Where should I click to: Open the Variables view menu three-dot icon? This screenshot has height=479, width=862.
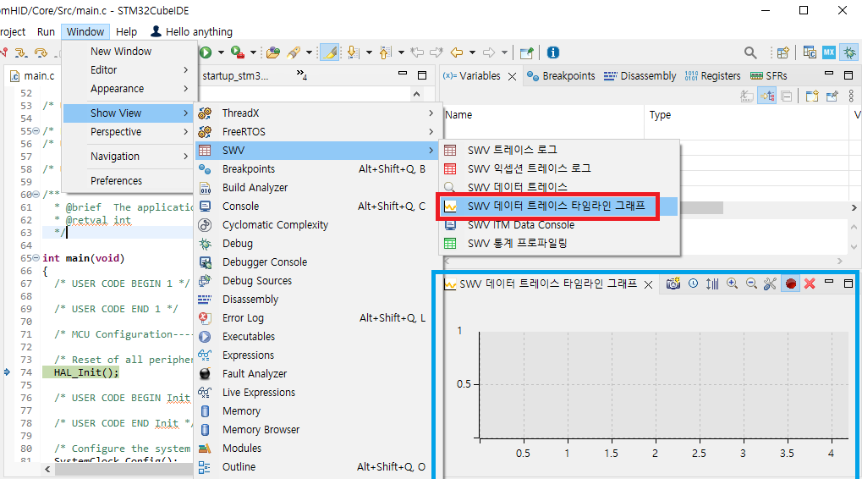click(x=852, y=96)
